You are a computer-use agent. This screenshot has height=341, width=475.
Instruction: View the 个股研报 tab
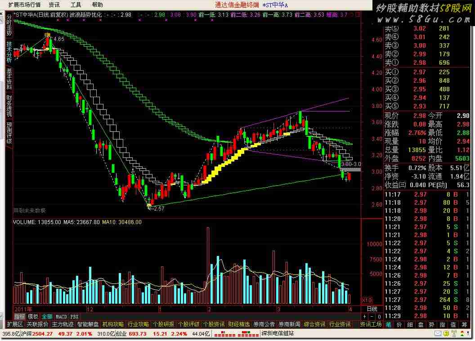coord(163,324)
